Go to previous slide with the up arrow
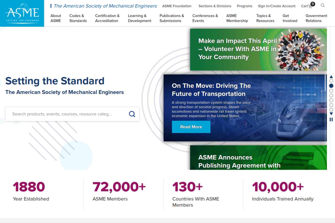The height and width of the screenshot is (223, 335). click(x=331, y=76)
